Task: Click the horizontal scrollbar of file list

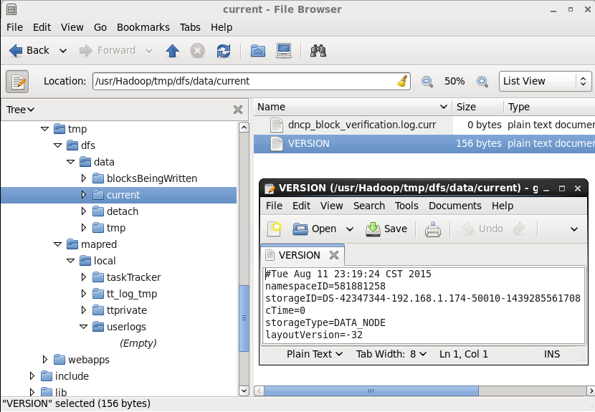Action: tap(371, 391)
